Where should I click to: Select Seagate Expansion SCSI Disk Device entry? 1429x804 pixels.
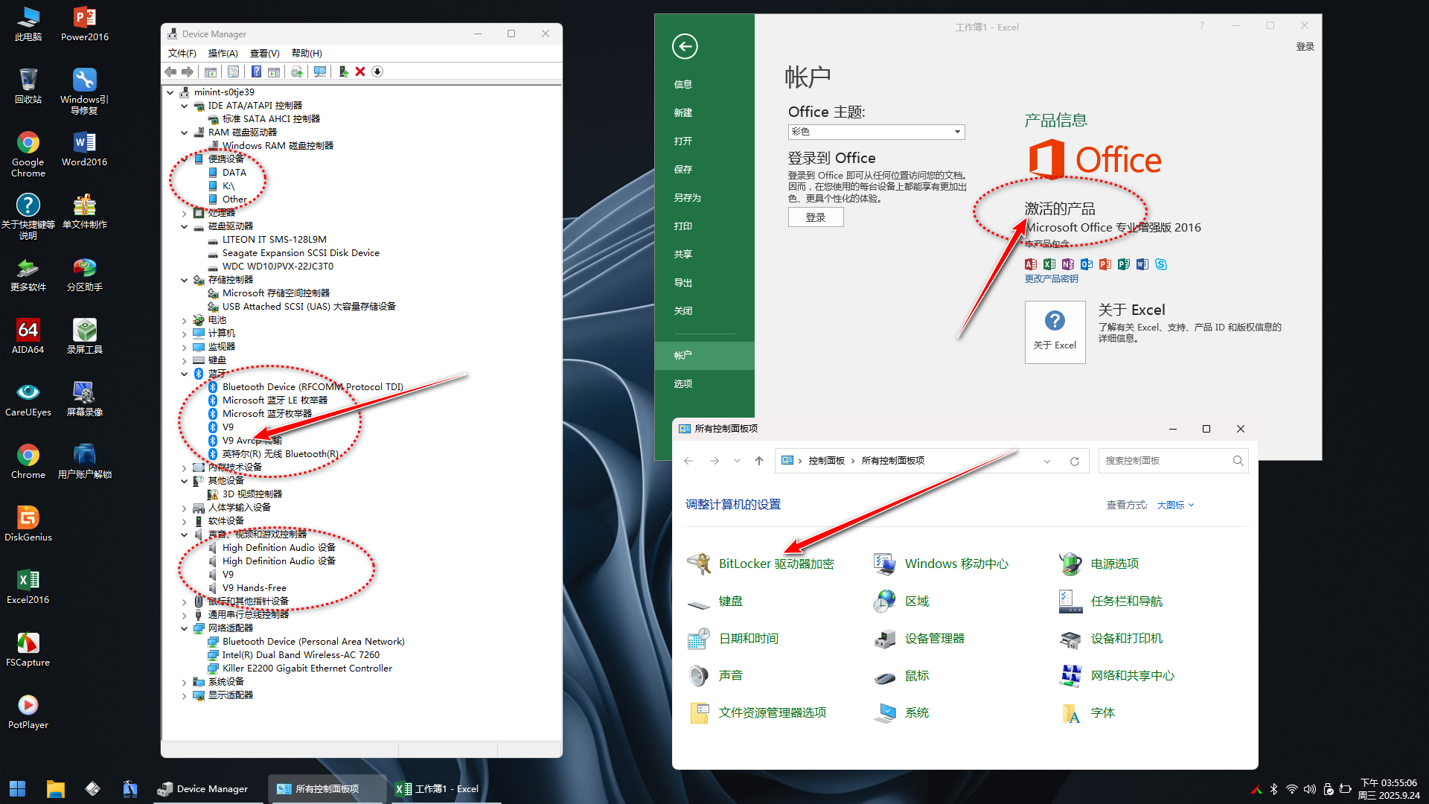tap(301, 253)
